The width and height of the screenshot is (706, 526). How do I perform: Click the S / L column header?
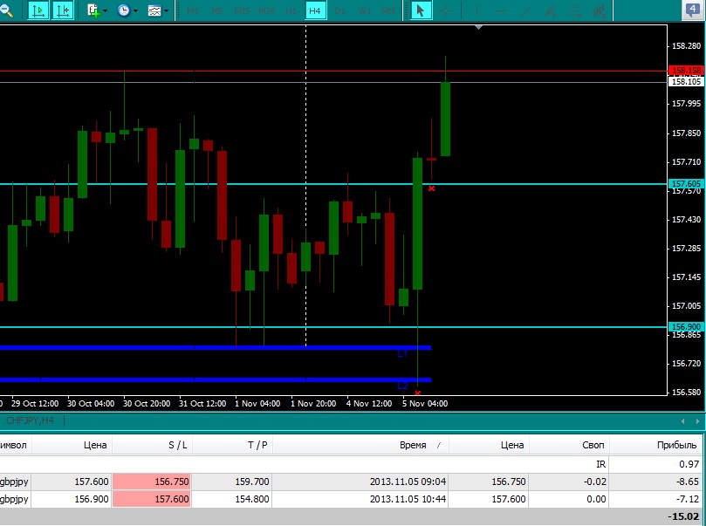coord(177,445)
